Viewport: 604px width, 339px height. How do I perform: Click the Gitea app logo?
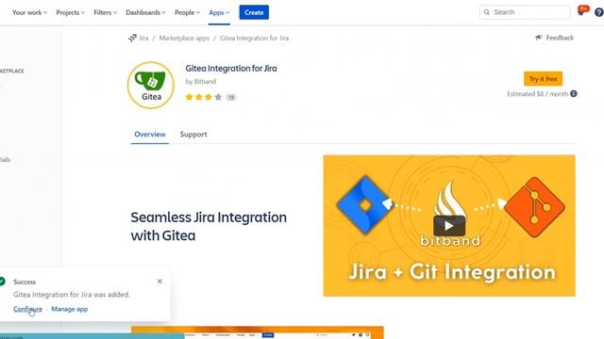pyautogui.click(x=151, y=86)
